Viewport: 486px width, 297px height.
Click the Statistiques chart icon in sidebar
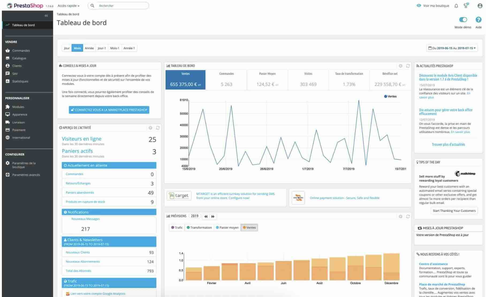point(7,81)
